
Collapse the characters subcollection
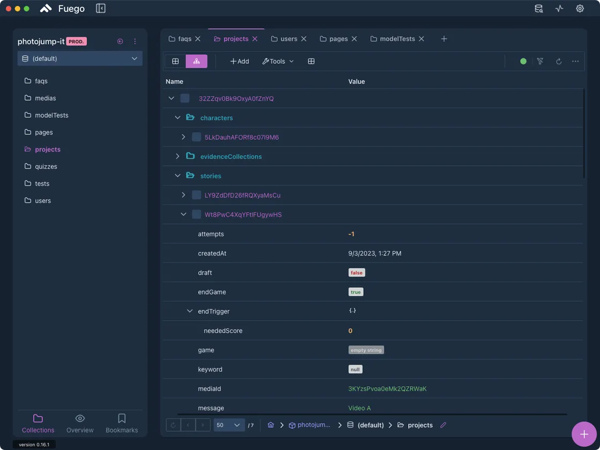point(177,117)
